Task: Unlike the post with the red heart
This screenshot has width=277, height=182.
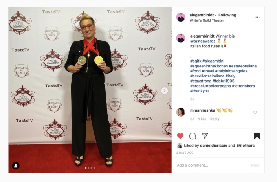Action: pos(180,136)
